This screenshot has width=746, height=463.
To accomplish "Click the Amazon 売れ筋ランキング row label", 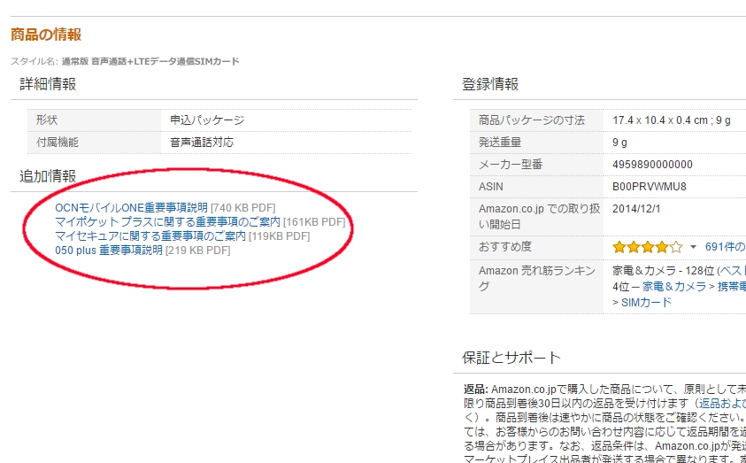I will (537, 278).
